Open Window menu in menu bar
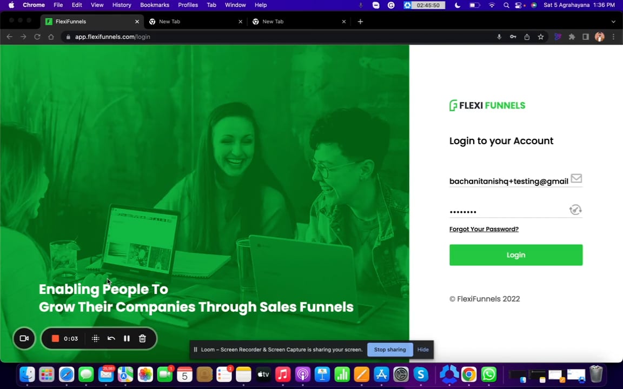The image size is (623, 389). coord(235,5)
